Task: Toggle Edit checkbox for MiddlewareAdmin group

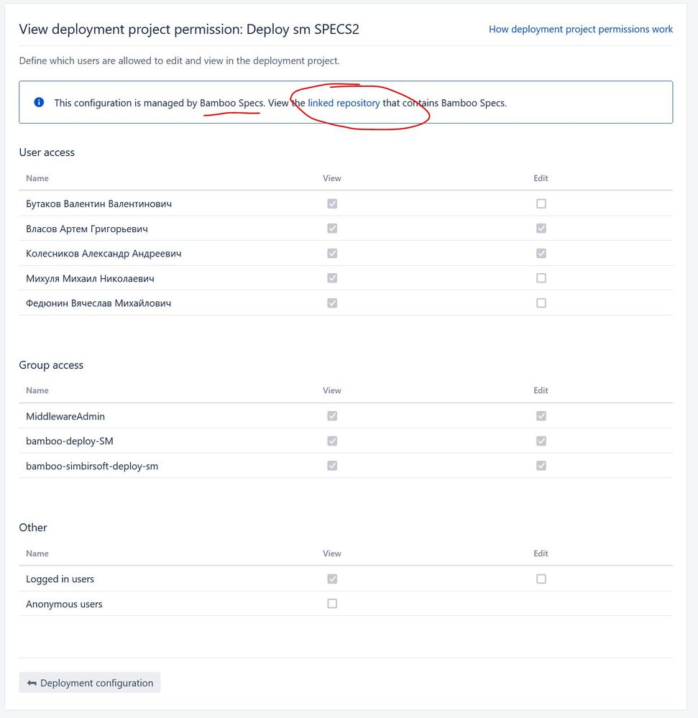Action: 541,416
